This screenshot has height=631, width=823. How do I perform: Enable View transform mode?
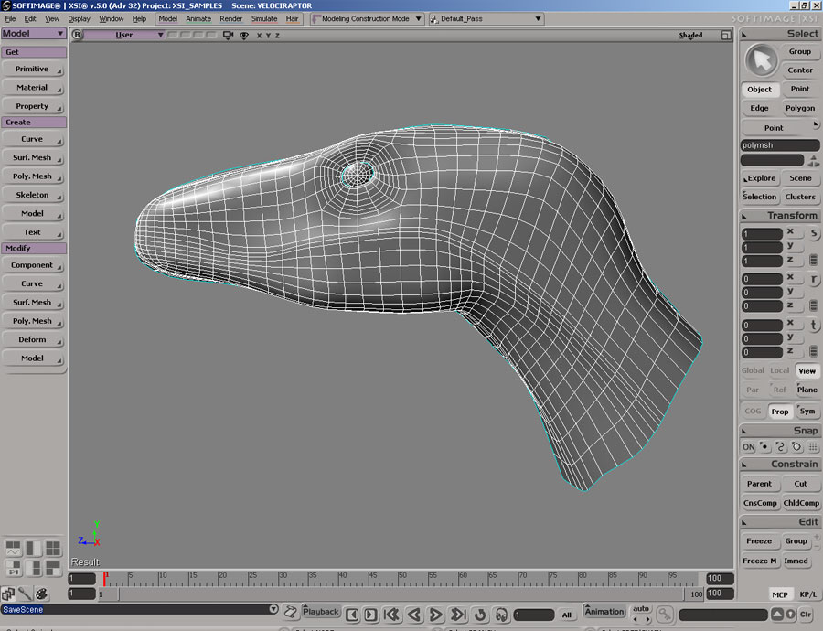point(807,370)
